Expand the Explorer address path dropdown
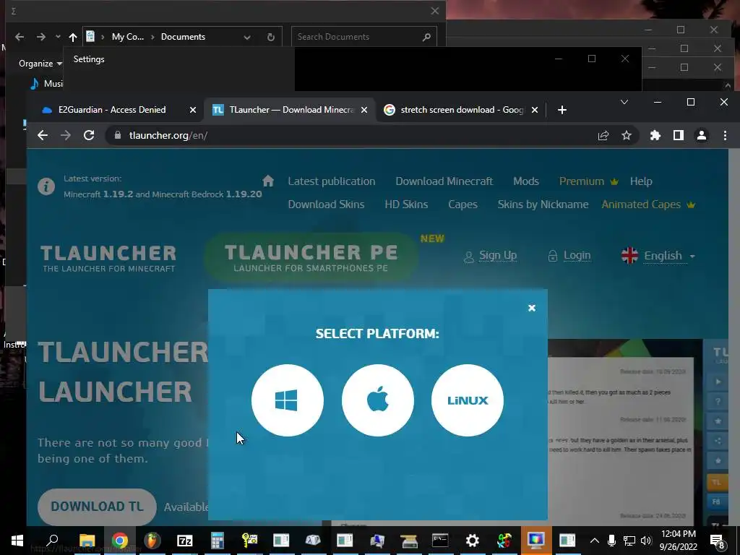The width and height of the screenshot is (740, 555). [x=247, y=38]
